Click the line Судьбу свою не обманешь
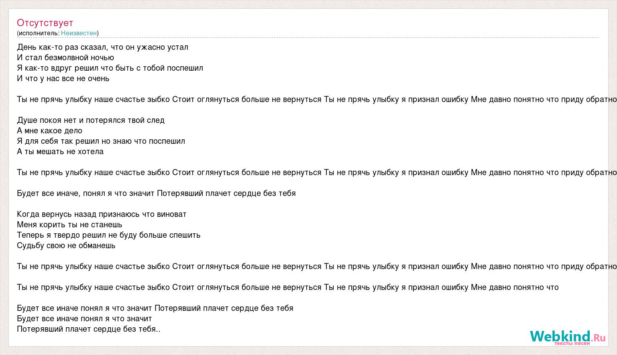 (x=66, y=245)
